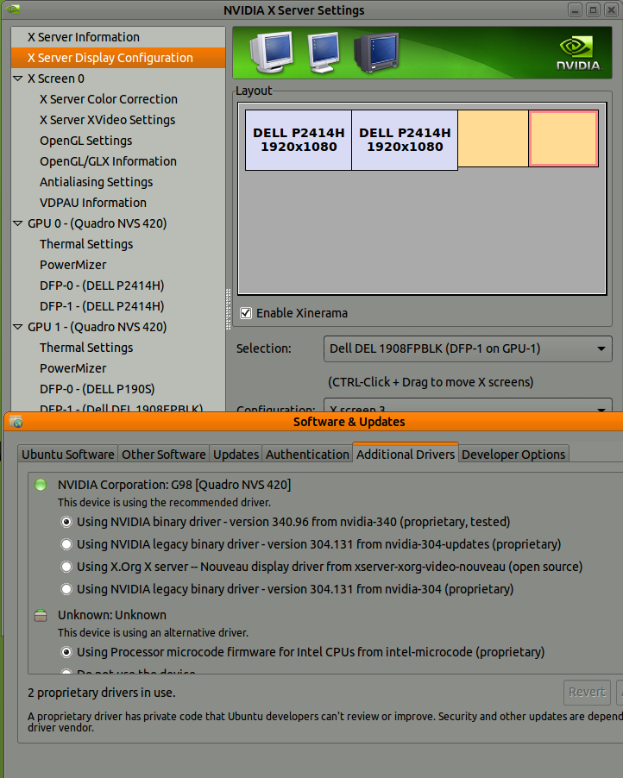
Task: Open the Selection display dropdown
Action: [468, 348]
